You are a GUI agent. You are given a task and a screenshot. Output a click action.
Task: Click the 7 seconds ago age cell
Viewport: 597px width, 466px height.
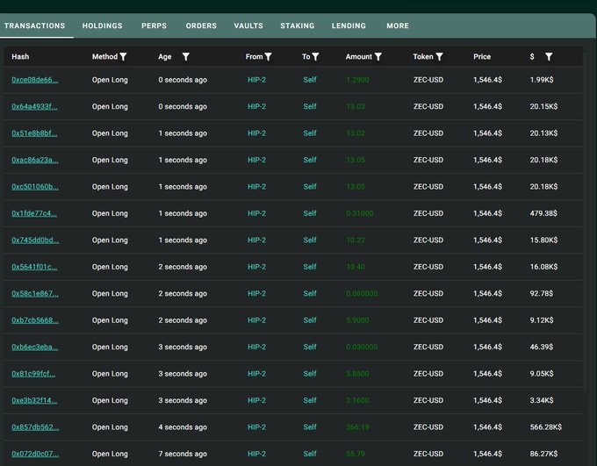pyautogui.click(x=183, y=454)
